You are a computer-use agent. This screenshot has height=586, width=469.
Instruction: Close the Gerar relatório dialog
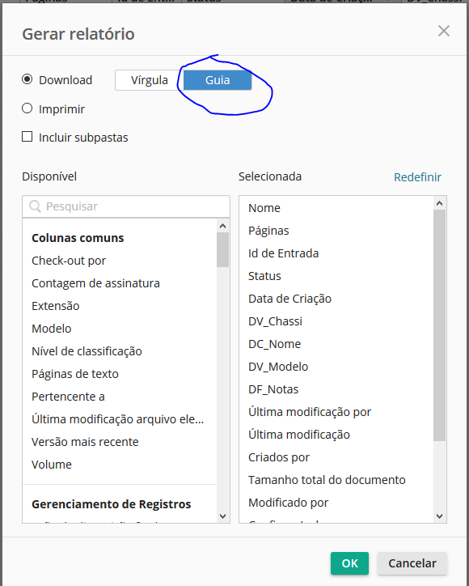point(444,31)
